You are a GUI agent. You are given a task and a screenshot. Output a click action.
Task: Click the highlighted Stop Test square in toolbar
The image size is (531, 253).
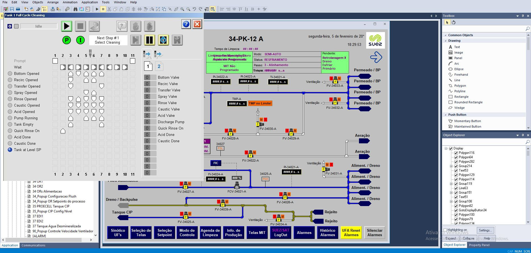[103, 9]
